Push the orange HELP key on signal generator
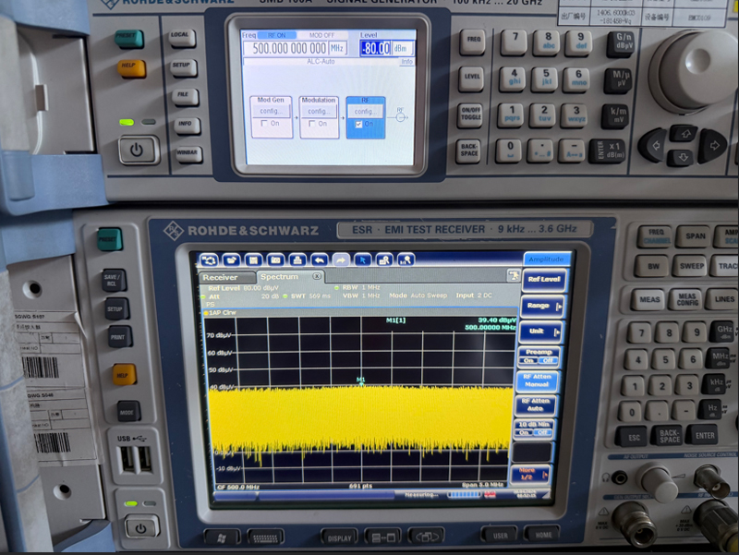Screen dimensions: 739x555 [131, 67]
